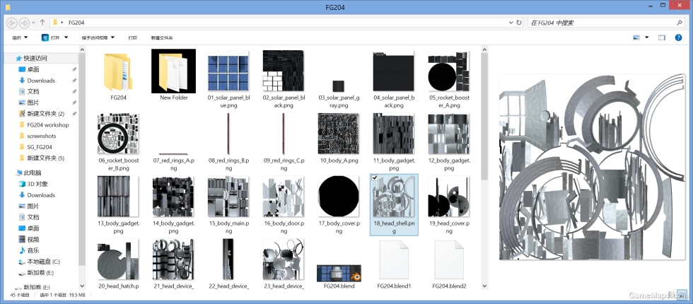Click the large head_shell preview image
The width and height of the screenshot is (693, 304).
point(593,167)
